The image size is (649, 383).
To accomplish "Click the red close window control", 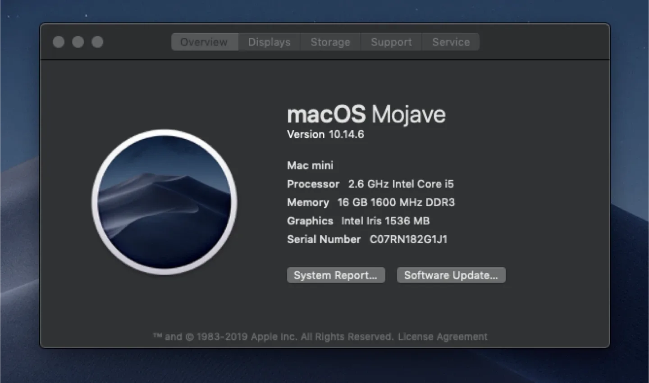I will [59, 41].
